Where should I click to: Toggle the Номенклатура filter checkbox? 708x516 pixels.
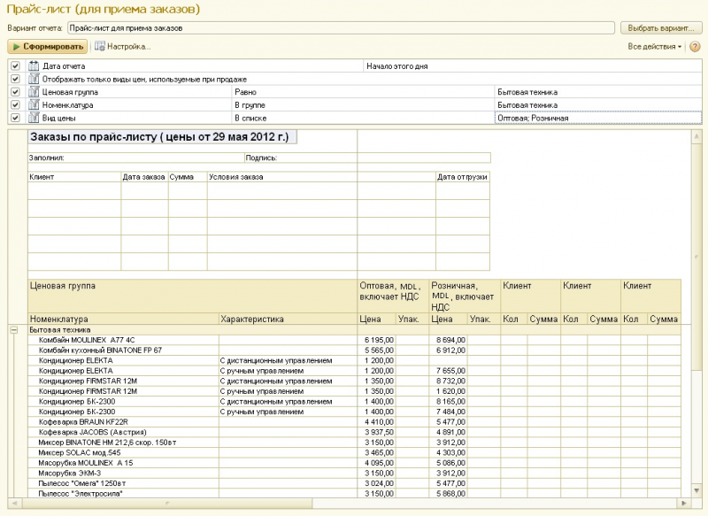[15, 104]
